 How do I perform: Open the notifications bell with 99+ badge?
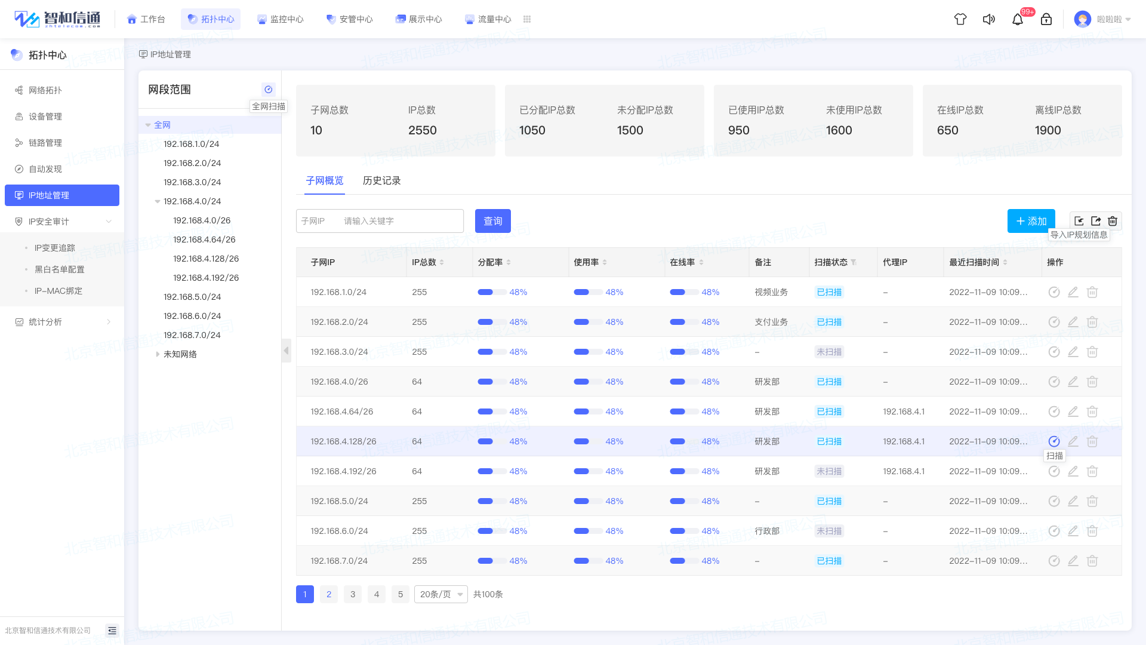pos(1018,19)
